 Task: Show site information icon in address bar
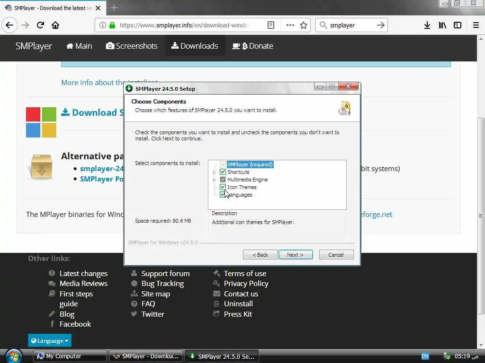pyautogui.click(x=103, y=25)
